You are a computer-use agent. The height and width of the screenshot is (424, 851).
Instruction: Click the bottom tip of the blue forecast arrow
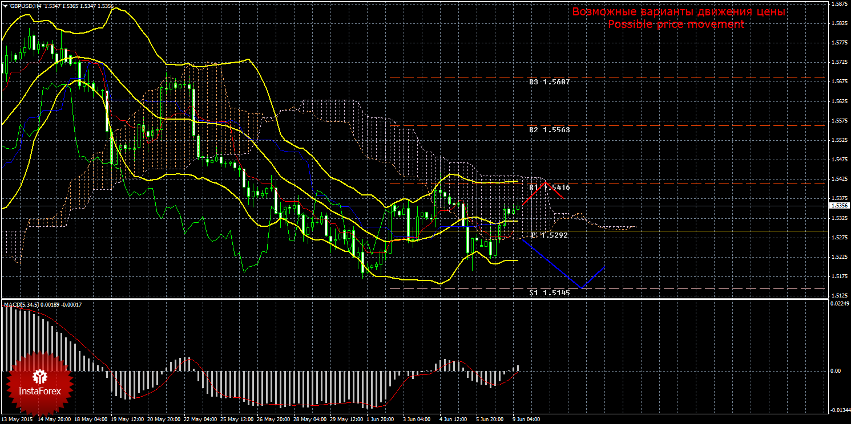click(x=581, y=288)
